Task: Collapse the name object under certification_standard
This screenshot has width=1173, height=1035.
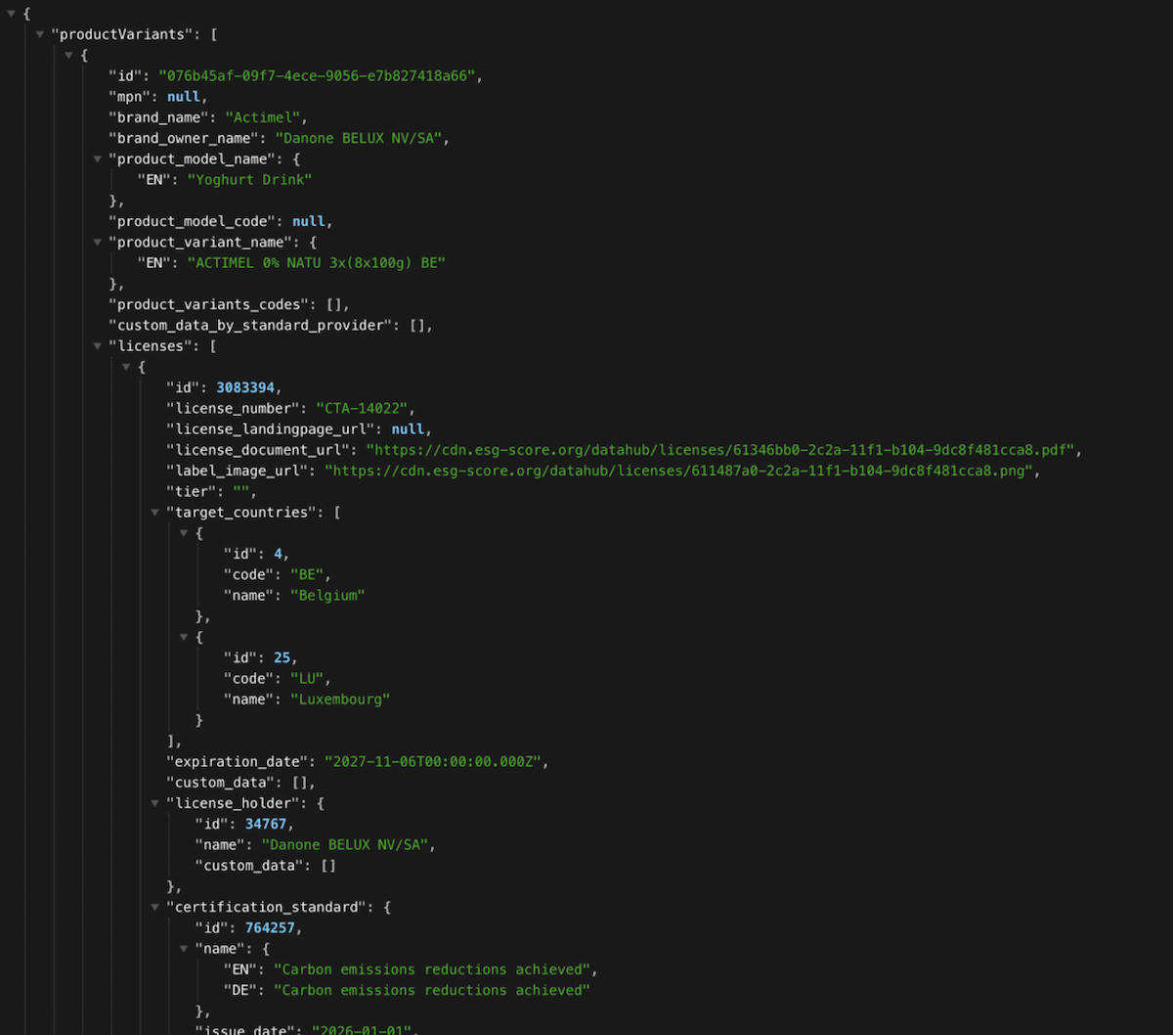Action: click(x=184, y=949)
